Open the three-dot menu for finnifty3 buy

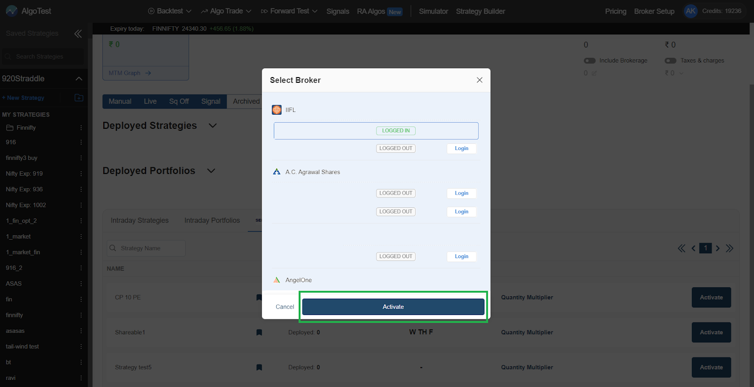[81, 158]
